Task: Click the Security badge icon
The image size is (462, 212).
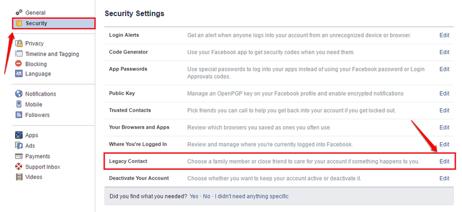Action: pos(19,23)
